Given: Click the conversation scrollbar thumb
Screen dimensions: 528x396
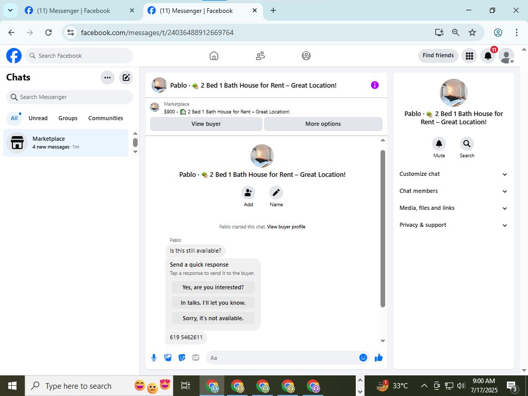Looking at the screenshot, I should pyautogui.click(x=383, y=228).
